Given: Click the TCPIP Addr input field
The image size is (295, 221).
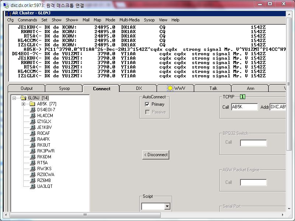Looking at the screenshot, I should (278, 107).
